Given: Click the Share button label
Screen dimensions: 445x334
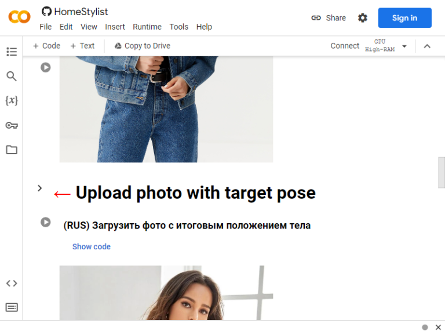Looking at the screenshot, I should click(x=335, y=18).
